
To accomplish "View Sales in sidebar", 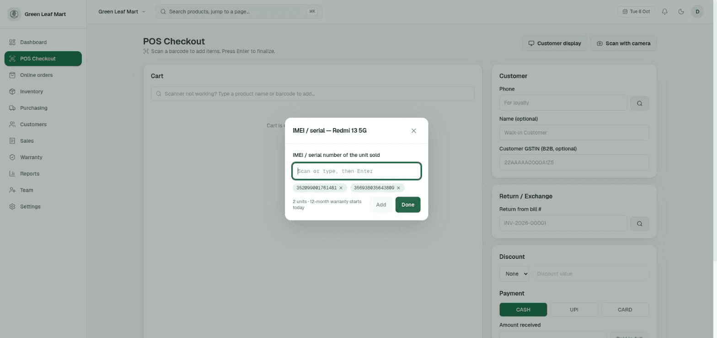I will click(43, 141).
